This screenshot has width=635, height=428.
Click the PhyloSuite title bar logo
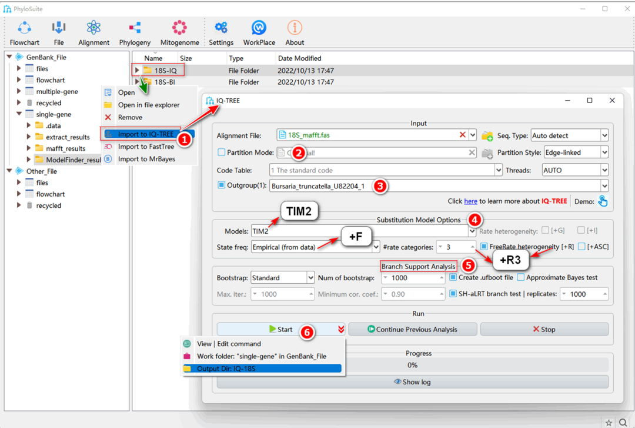tap(7, 8)
